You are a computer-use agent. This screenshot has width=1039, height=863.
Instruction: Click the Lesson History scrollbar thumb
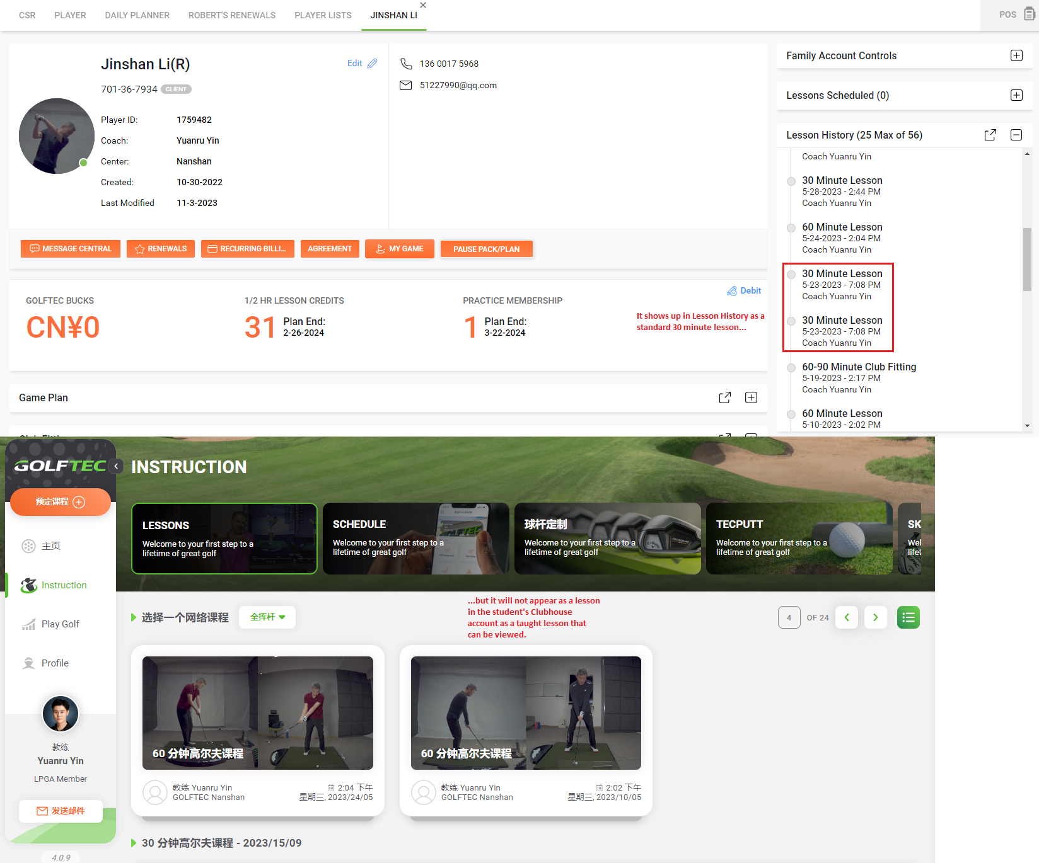(1027, 260)
